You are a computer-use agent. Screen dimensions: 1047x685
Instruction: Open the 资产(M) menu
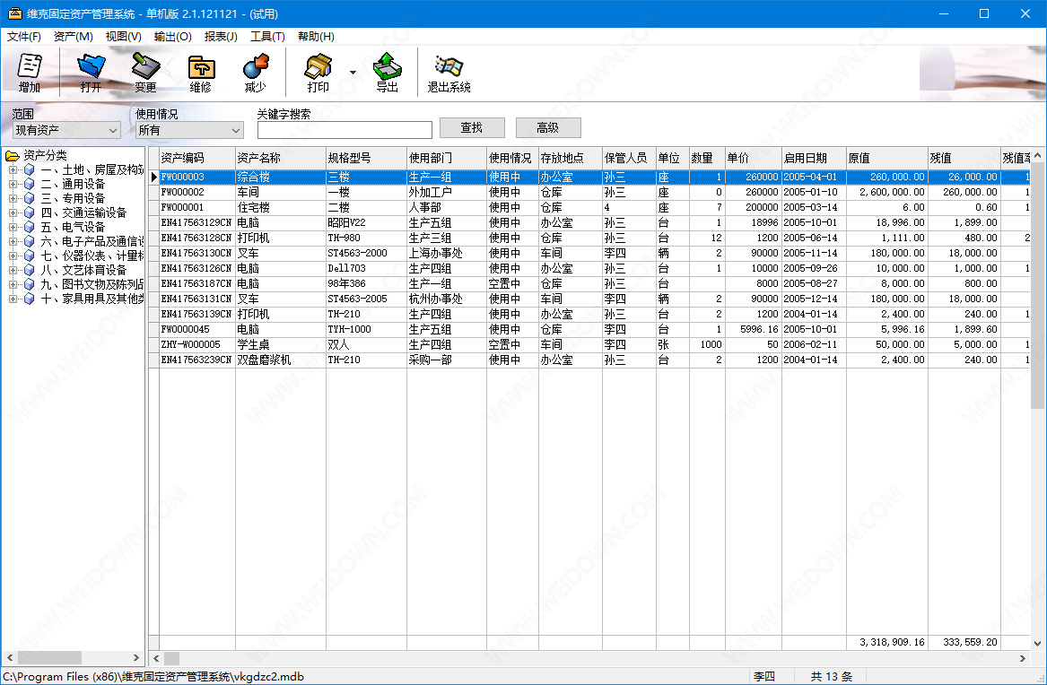click(x=73, y=37)
